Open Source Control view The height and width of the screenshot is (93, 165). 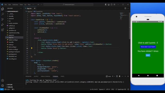3,19
